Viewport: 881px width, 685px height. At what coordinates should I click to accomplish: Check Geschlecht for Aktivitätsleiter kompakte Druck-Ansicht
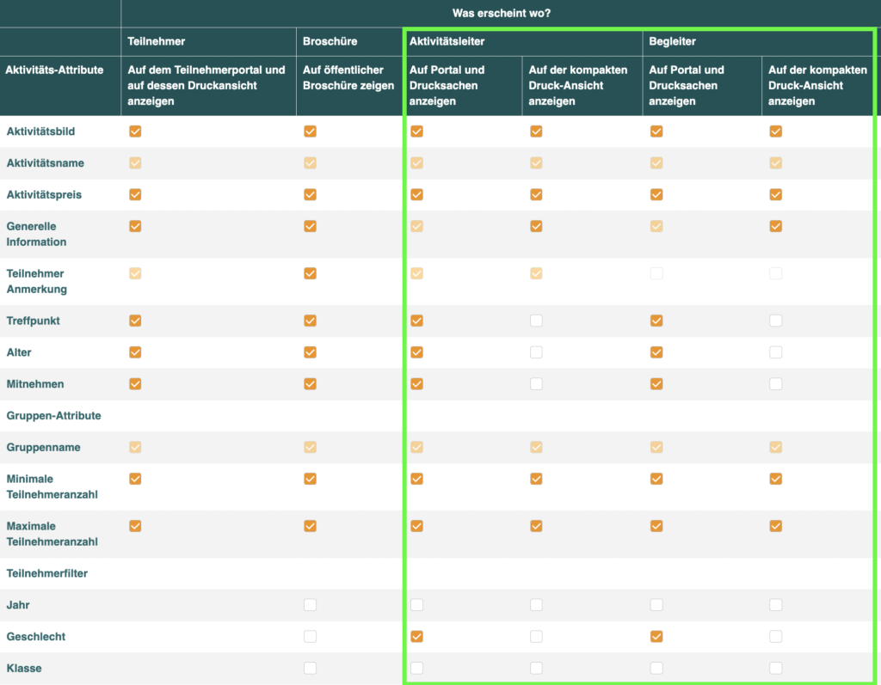pyautogui.click(x=537, y=637)
